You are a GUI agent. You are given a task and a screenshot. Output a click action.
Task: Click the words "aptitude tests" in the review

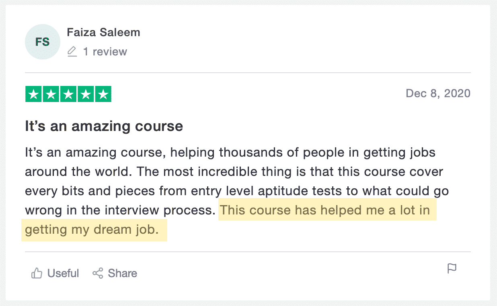298,191
